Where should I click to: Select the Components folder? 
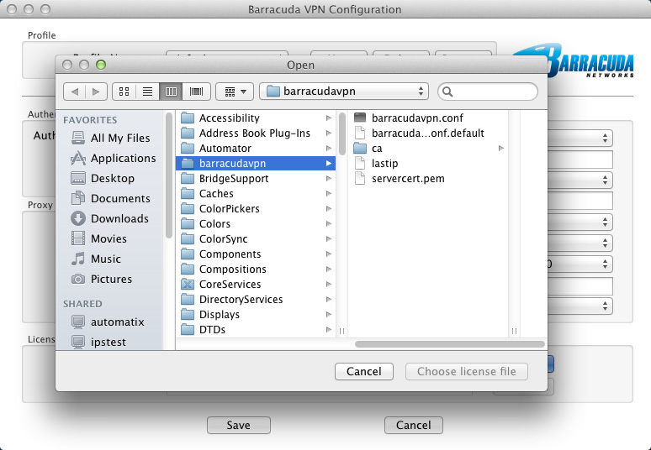pyautogui.click(x=256, y=254)
